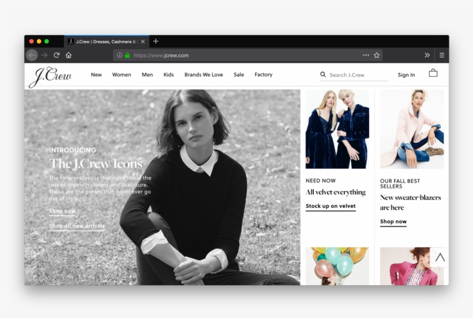Click the J.Crew logo
473x318 pixels.
point(50,77)
